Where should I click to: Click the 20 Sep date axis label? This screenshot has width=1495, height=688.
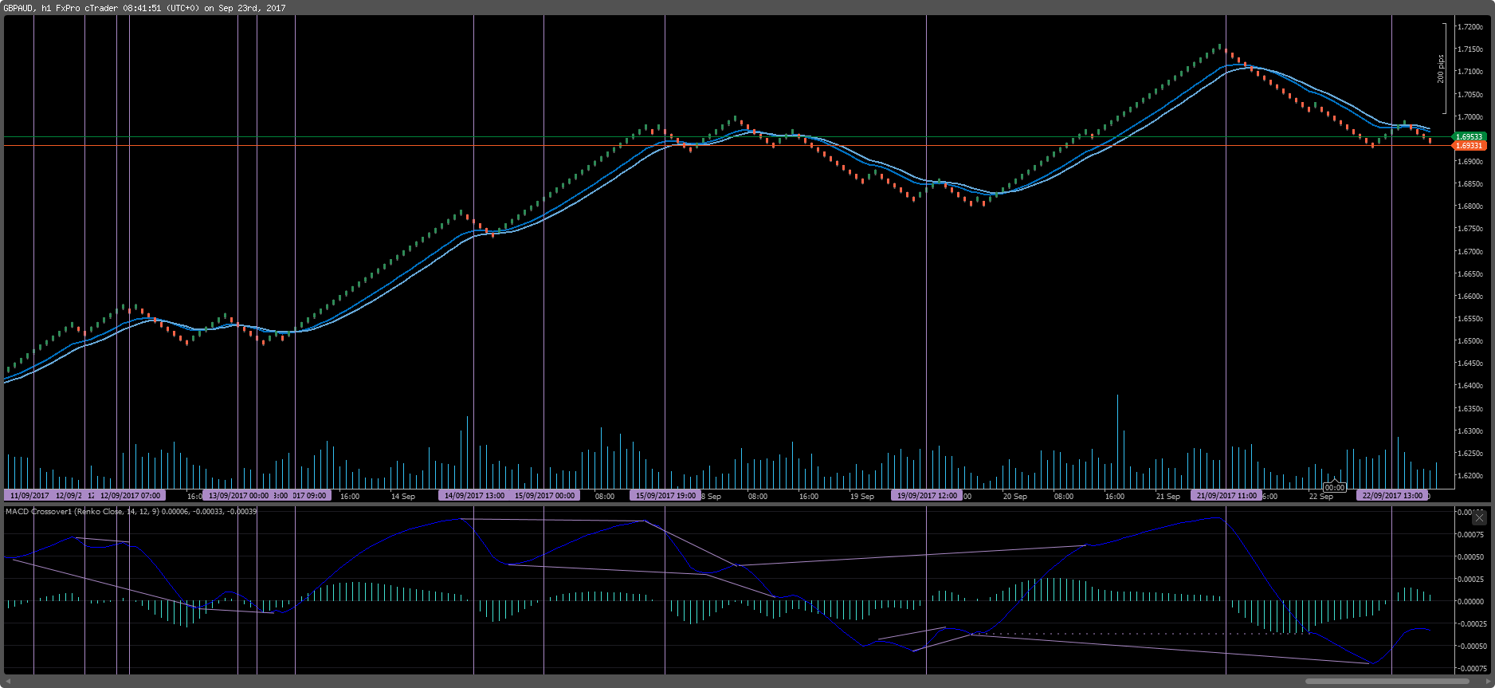coord(1014,497)
